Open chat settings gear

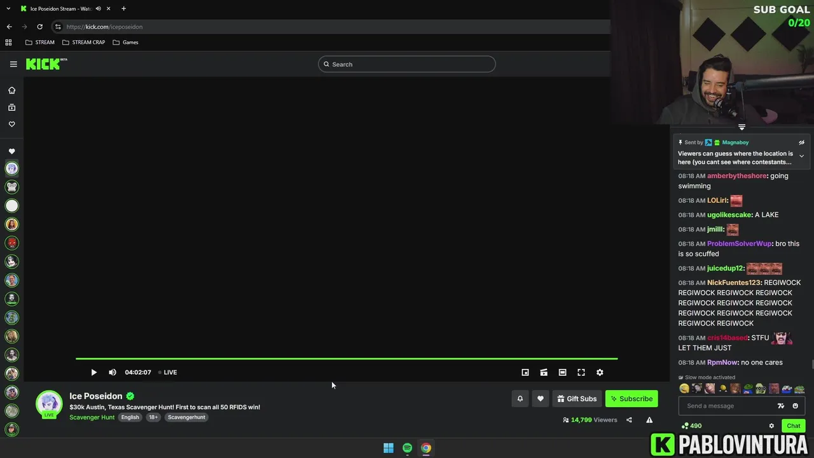[771, 426]
